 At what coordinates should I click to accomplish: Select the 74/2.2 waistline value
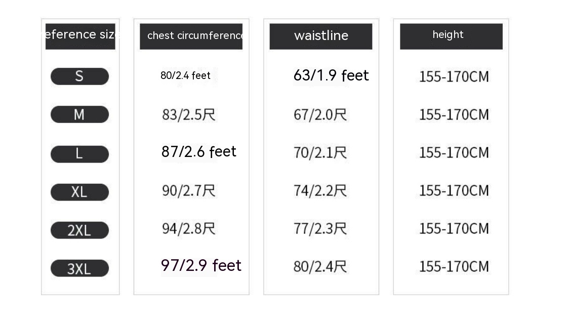tap(320, 190)
